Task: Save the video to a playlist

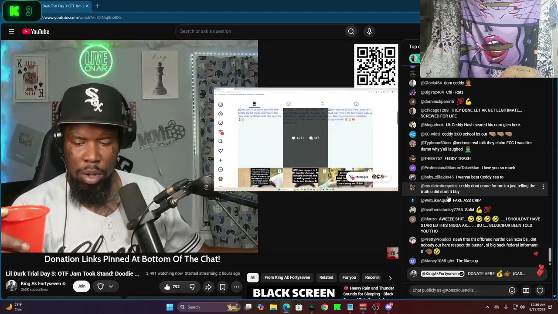Action: pos(222,287)
